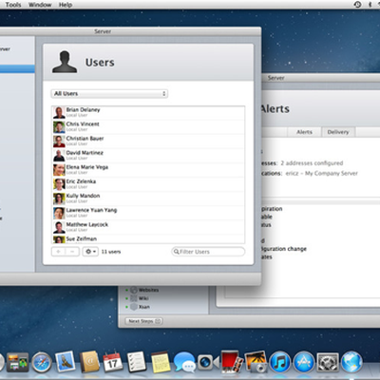Open Photo Booth icon in Dock
This screenshot has height=380, width=380.
click(x=232, y=361)
